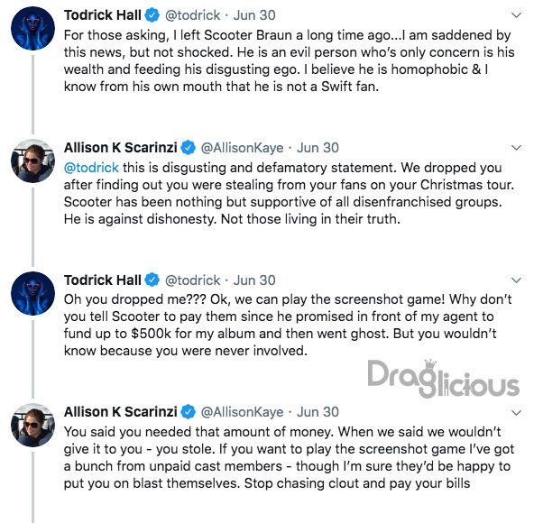Image resolution: width=534 pixels, height=523 pixels.
Task: Click Allison K Scarinzi's avatar on fourth tweet
Action: click(32, 426)
